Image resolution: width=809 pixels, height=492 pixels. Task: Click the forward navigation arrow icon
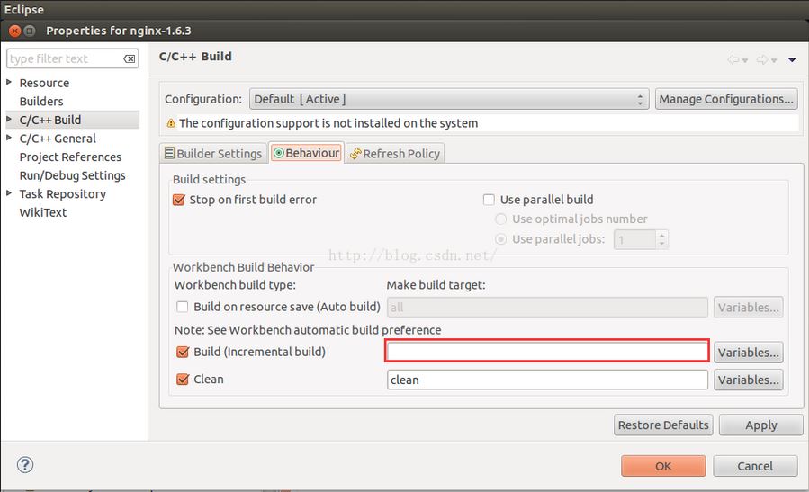(x=761, y=60)
